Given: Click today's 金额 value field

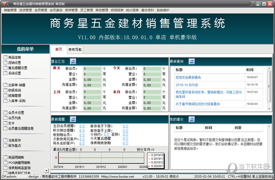Looking at the screenshot, I should tap(152, 80).
